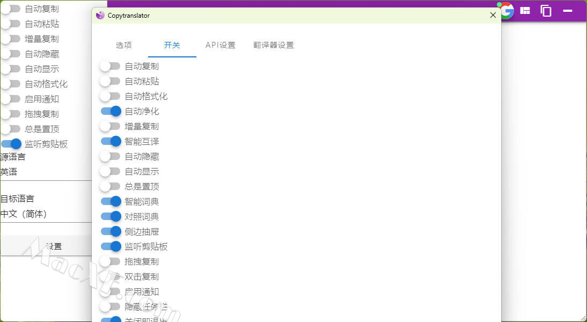
Task: Open the API设置 tab
Action: [x=221, y=45]
